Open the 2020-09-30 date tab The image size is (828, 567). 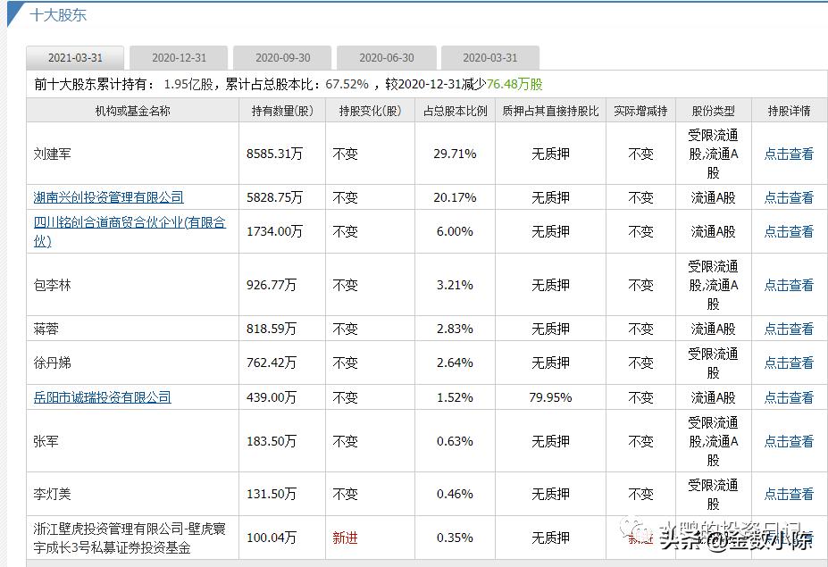[282, 57]
